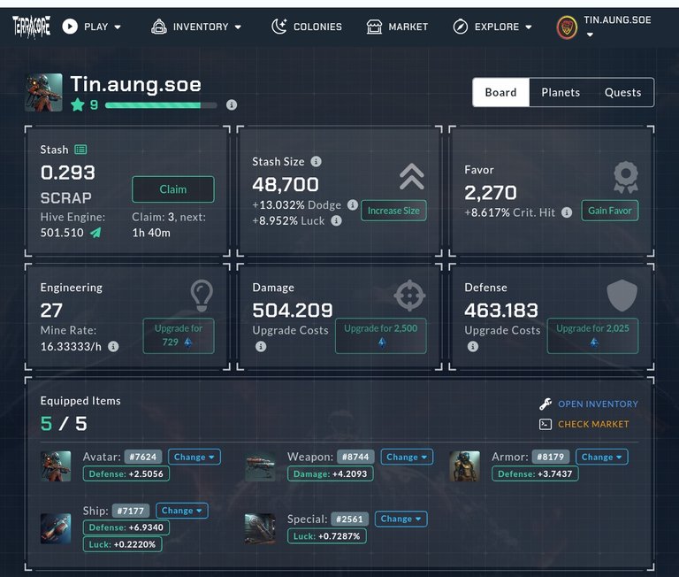
Task: Click the Avatar #7624 ID badge
Action: click(143, 457)
